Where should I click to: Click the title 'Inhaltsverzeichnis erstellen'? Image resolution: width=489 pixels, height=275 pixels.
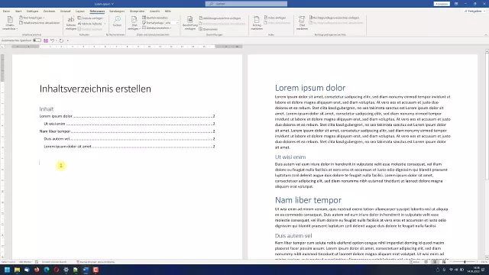coord(96,89)
